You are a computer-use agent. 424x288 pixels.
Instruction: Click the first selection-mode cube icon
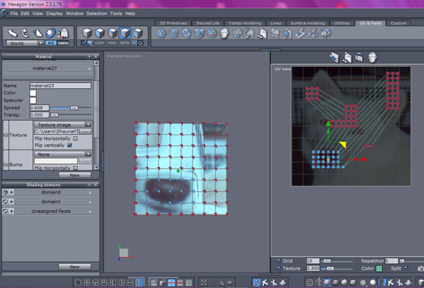(x=86, y=32)
